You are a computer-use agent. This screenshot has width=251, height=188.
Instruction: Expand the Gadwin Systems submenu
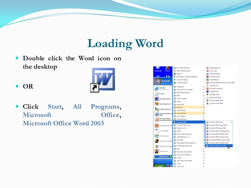(189, 98)
